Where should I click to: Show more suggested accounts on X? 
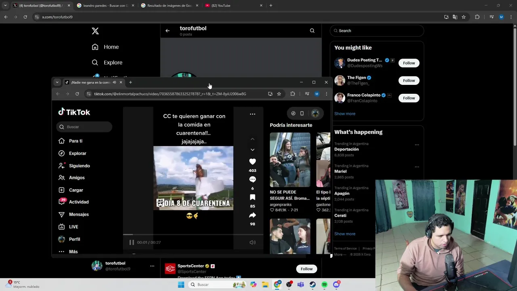coord(345,114)
